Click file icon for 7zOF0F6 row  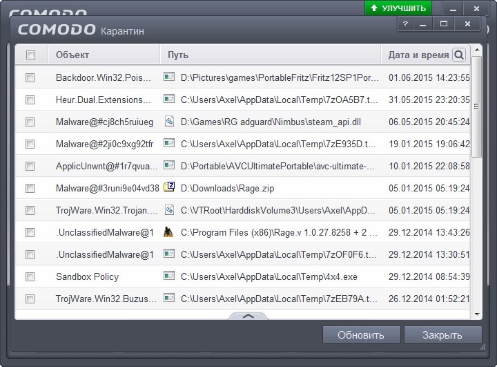[169, 254]
